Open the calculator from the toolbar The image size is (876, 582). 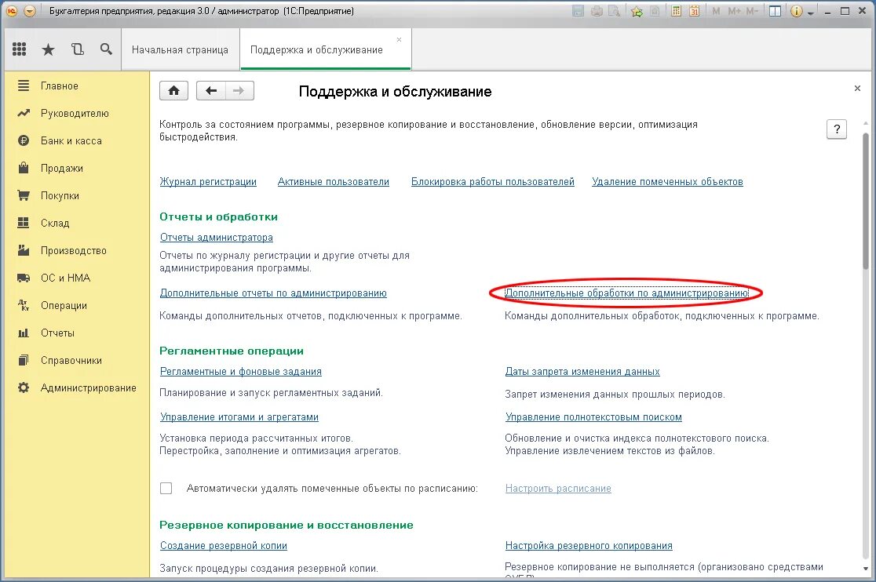[676, 10]
